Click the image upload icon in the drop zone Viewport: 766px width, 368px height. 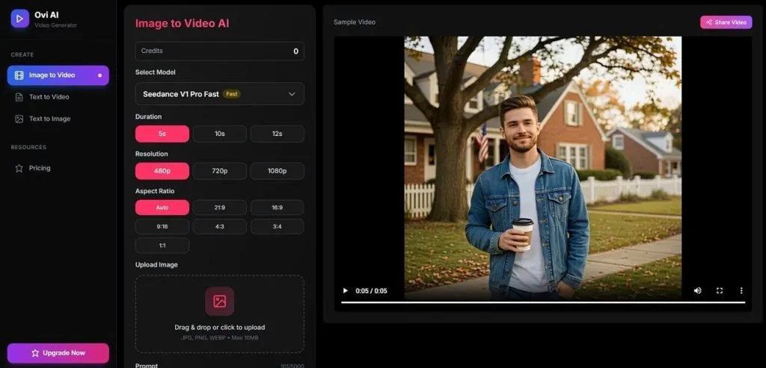219,302
